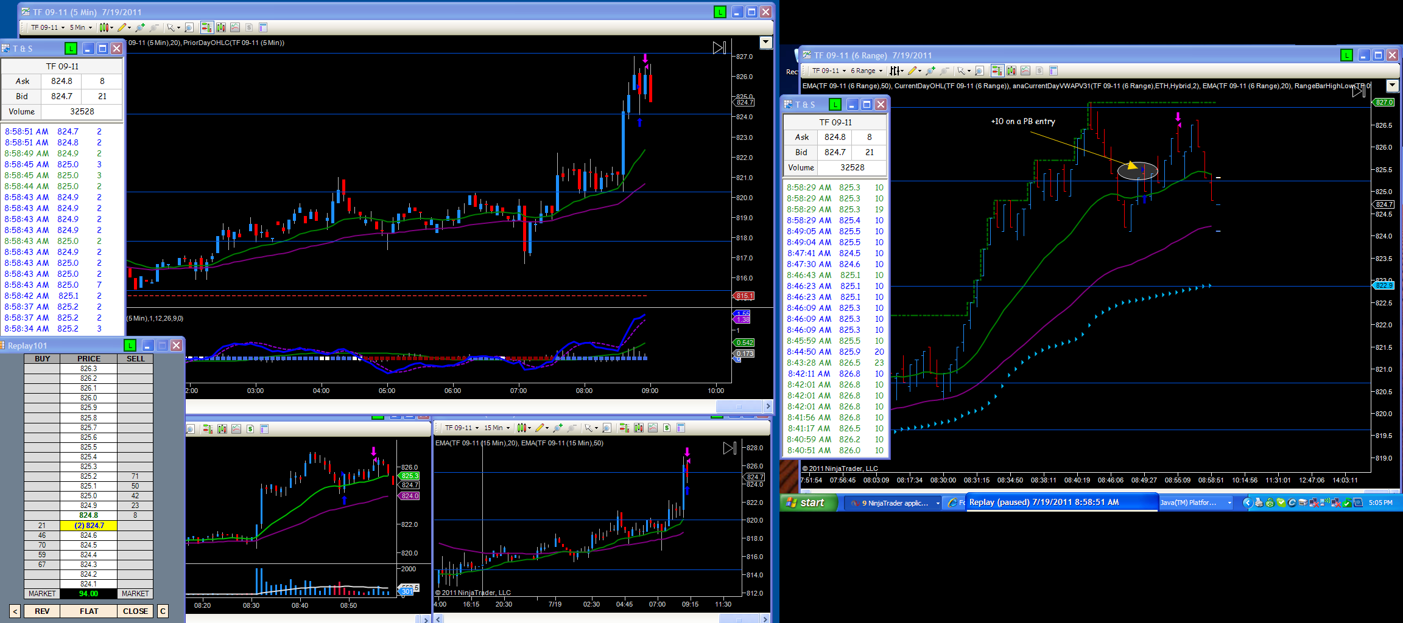Jump to last bar in 5 Min chart
1403x623 pixels.
click(719, 47)
